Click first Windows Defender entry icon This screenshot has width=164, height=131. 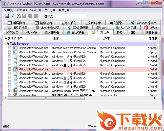(x=15, y=48)
